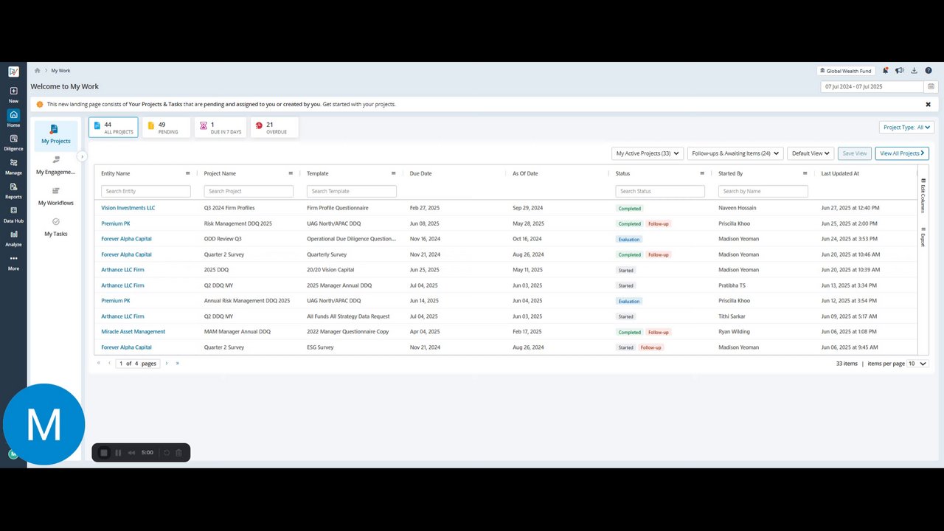This screenshot has height=531, width=944.
Task: Click View All Projects button
Action: point(902,153)
